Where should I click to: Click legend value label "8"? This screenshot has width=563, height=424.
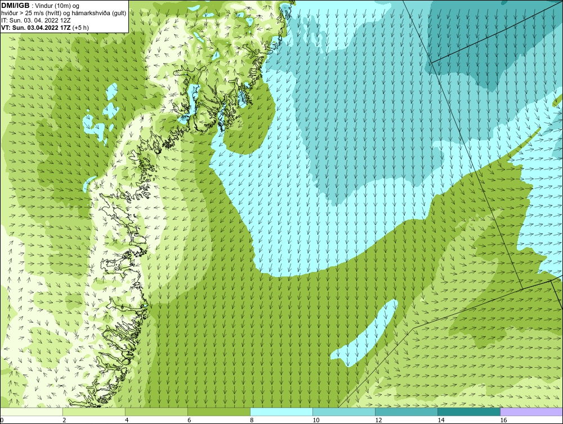point(252,420)
